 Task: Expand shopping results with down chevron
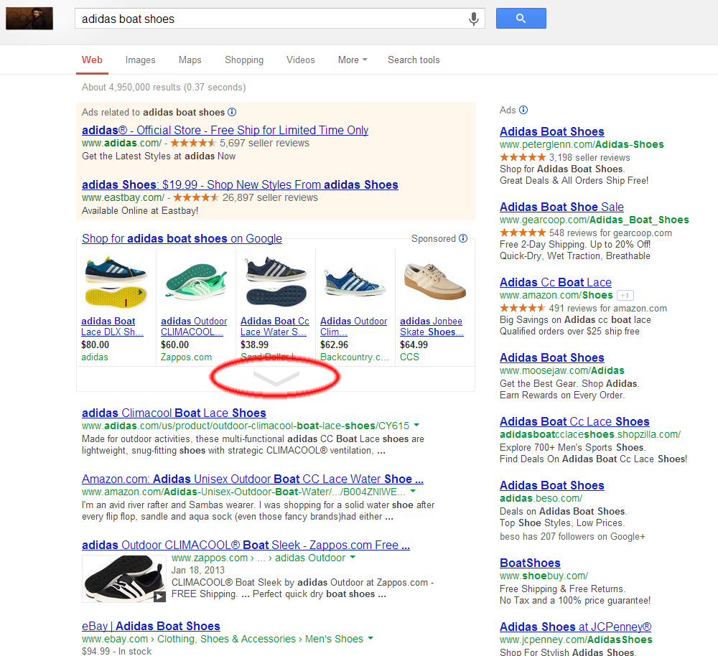click(276, 379)
